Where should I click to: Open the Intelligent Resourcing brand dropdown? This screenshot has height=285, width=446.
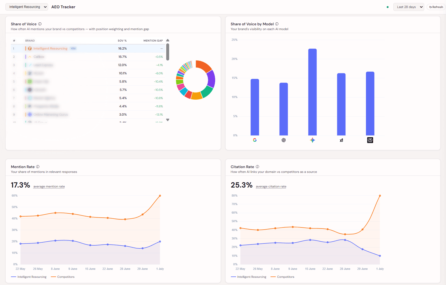coord(27,7)
